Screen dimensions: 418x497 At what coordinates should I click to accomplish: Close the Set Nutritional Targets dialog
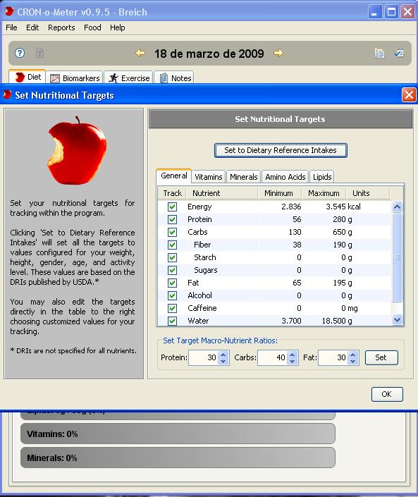coord(409,94)
